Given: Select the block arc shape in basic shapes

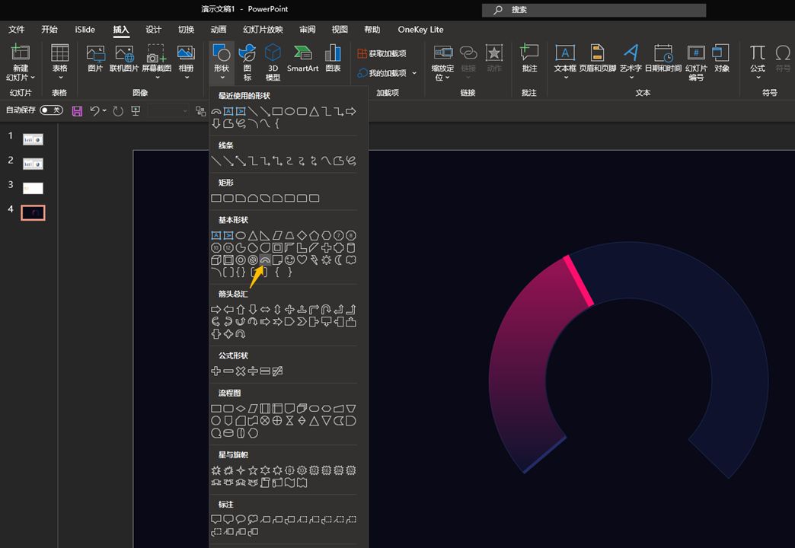Looking at the screenshot, I should (x=265, y=260).
